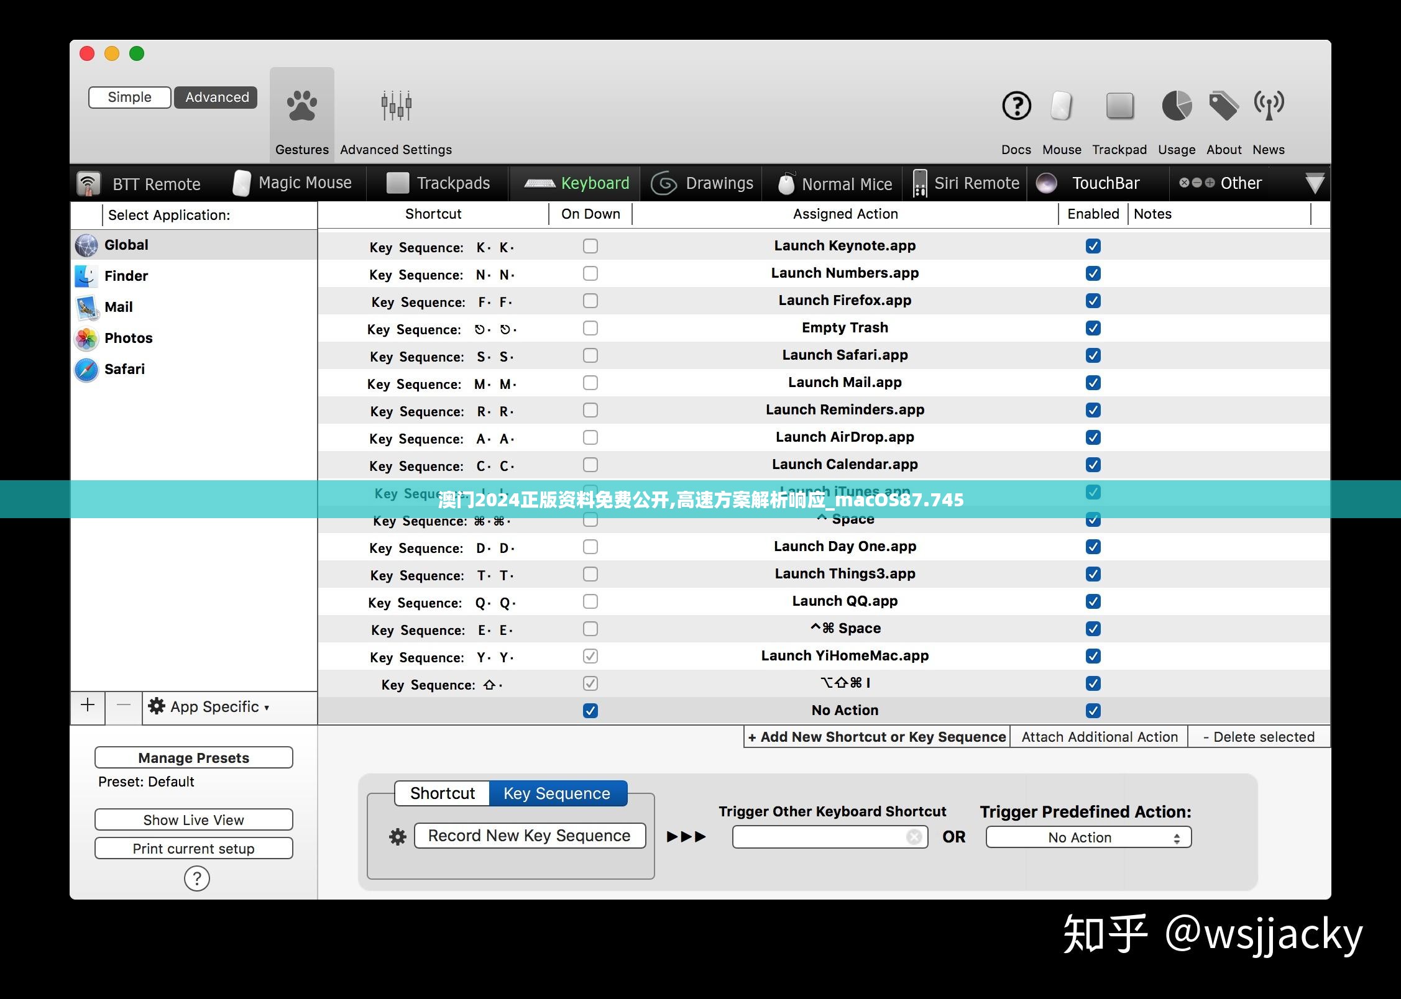Screen dimensions: 1401x999
Task: Select the Safari compass icon
Action: 86,369
